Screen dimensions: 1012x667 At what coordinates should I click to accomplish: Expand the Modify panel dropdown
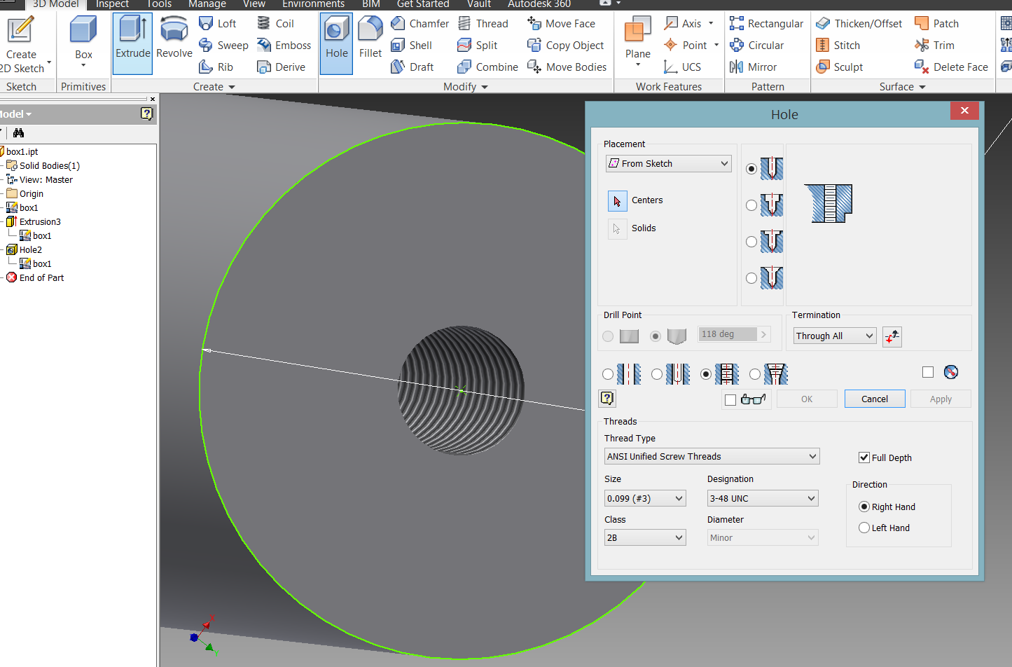pyautogui.click(x=466, y=86)
